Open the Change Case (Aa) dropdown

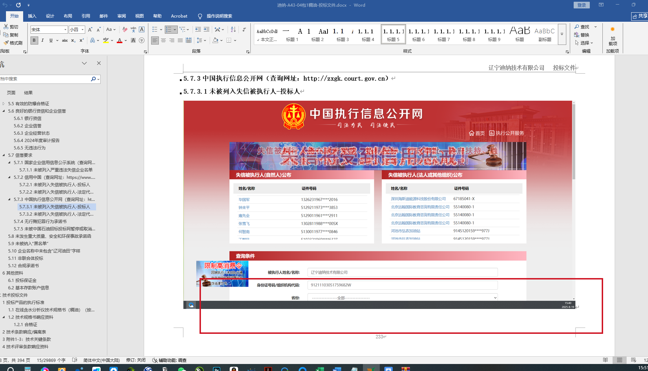[x=110, y=30]
